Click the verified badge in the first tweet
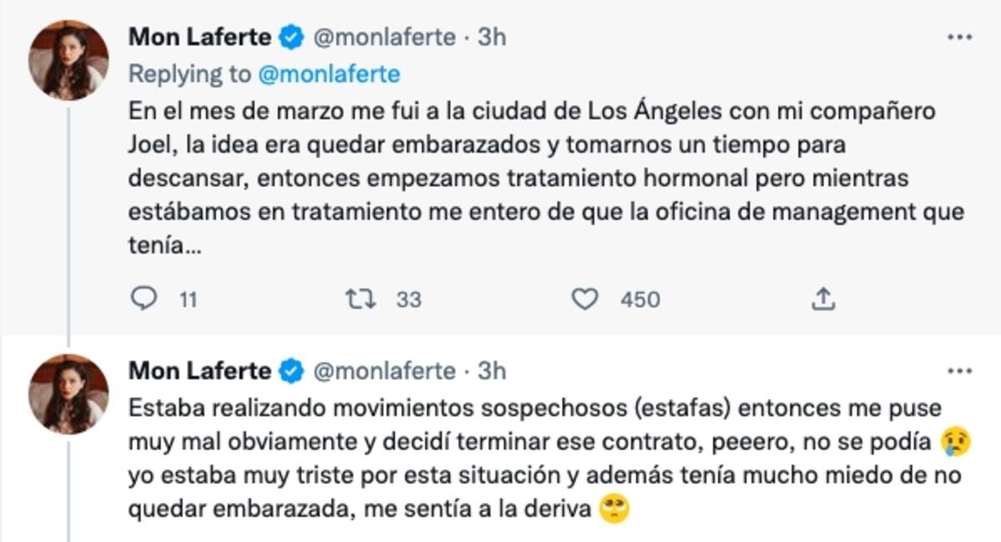 [x=290, y=38]
